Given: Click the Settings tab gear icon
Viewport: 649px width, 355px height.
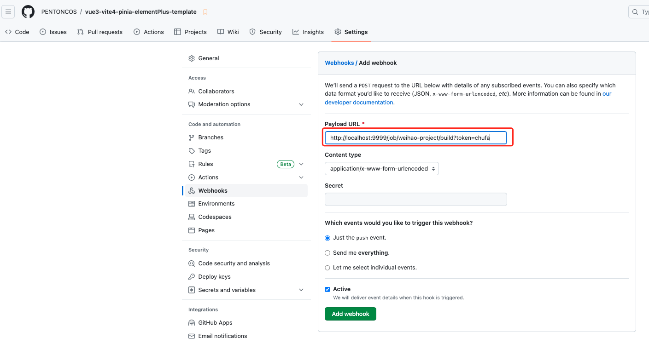Looking at the screenshot, I should click(338, 32).
